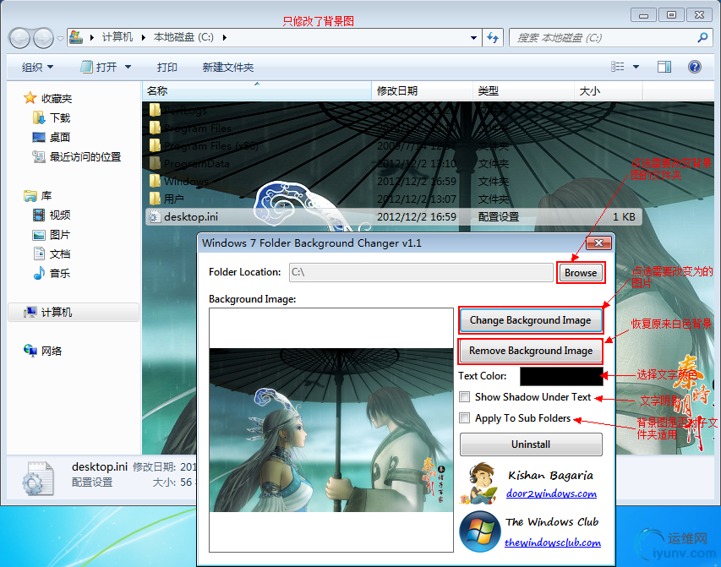Open 下载 in the navigation pane
Image resolution: width=721 pixels, height=567 pixels.
(52, 118)
